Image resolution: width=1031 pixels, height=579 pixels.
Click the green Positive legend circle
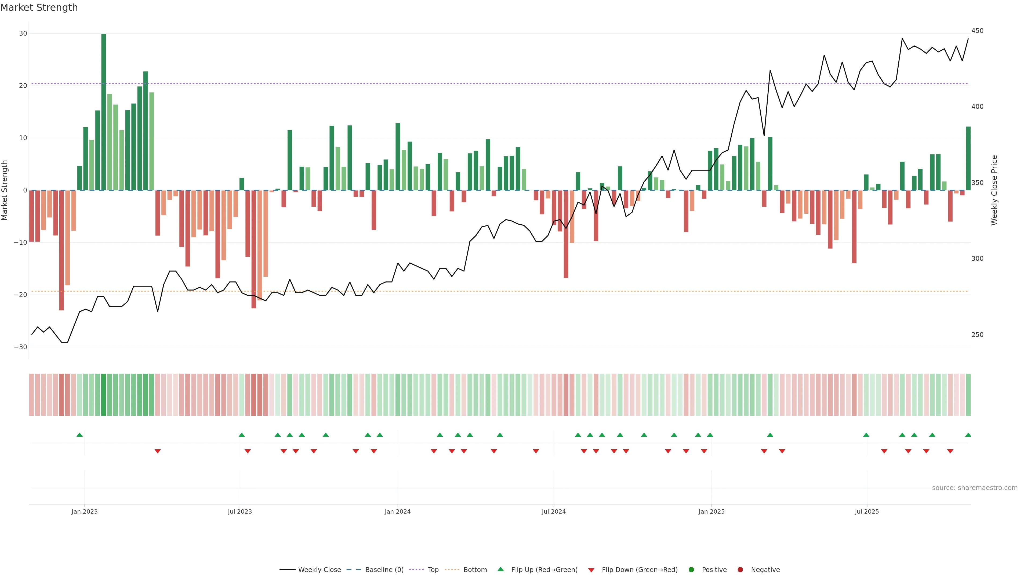tap(691, 569)
